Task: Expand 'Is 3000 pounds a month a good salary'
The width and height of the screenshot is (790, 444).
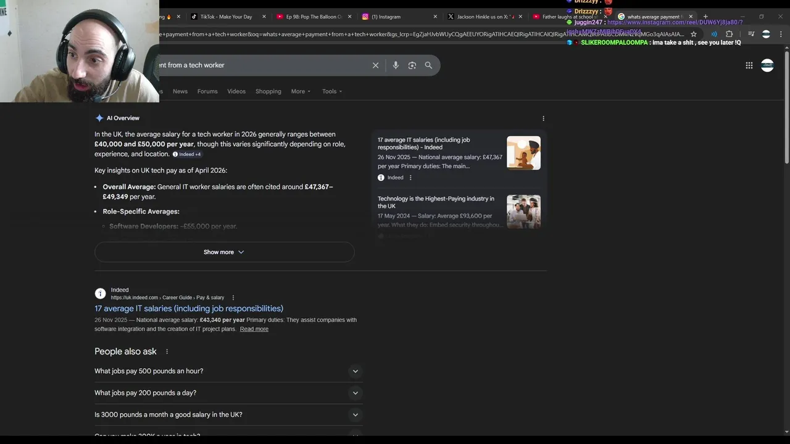Action: pyautogui.click(x=227, y=415)
